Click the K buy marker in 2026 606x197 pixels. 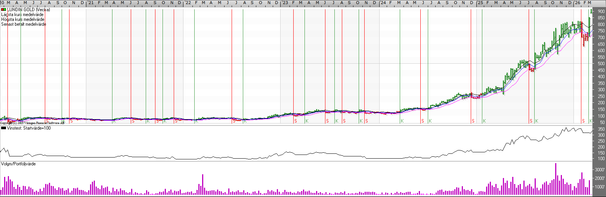click(x=591, y=121)
